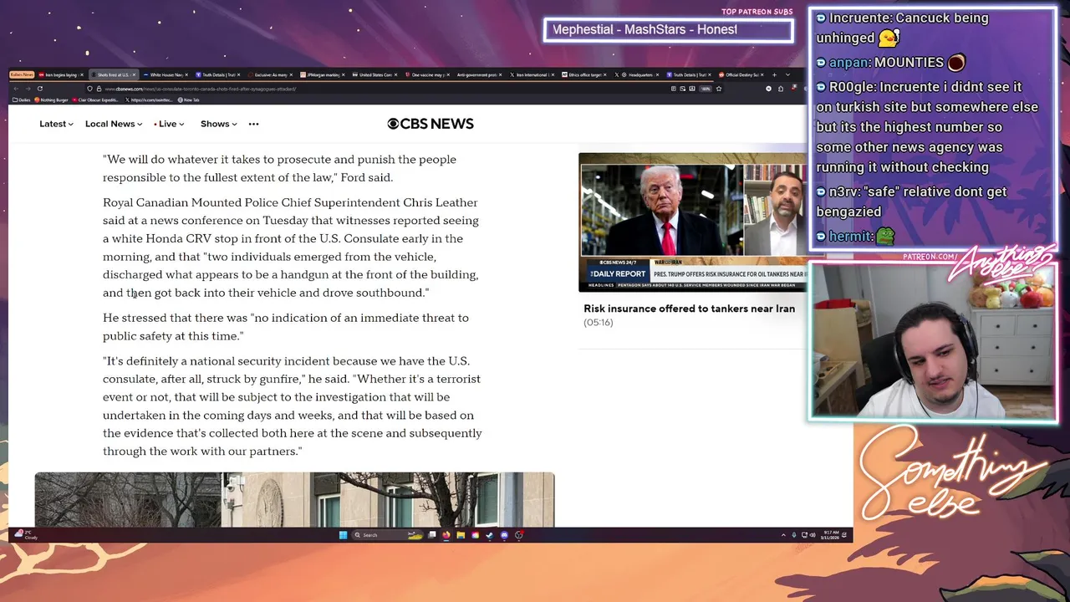Close the 'White House: Navy' tab
1070x602 pixels.
click(x=186, y=74)
